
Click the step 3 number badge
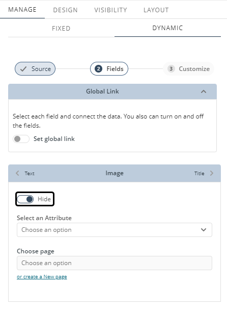[x=171, y=69]
